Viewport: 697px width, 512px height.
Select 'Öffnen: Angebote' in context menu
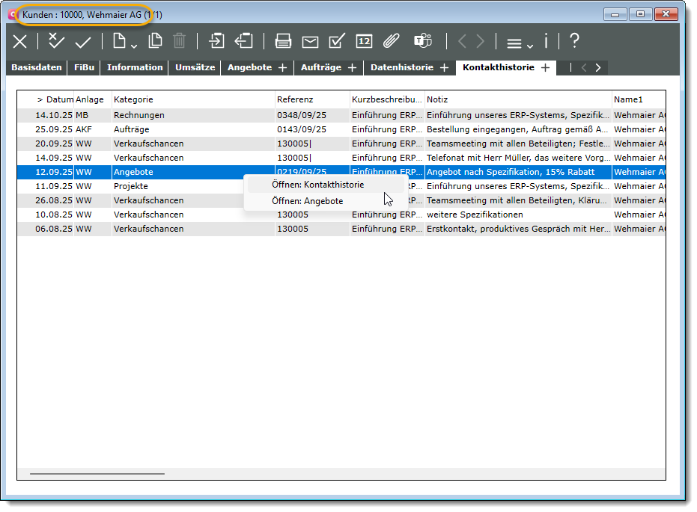coord(307,201)
